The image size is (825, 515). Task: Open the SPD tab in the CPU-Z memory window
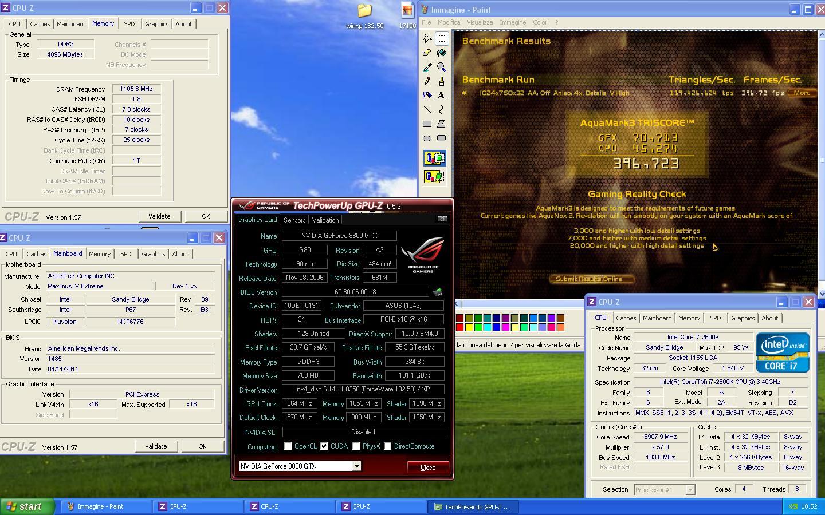click(x=129, y=24)
